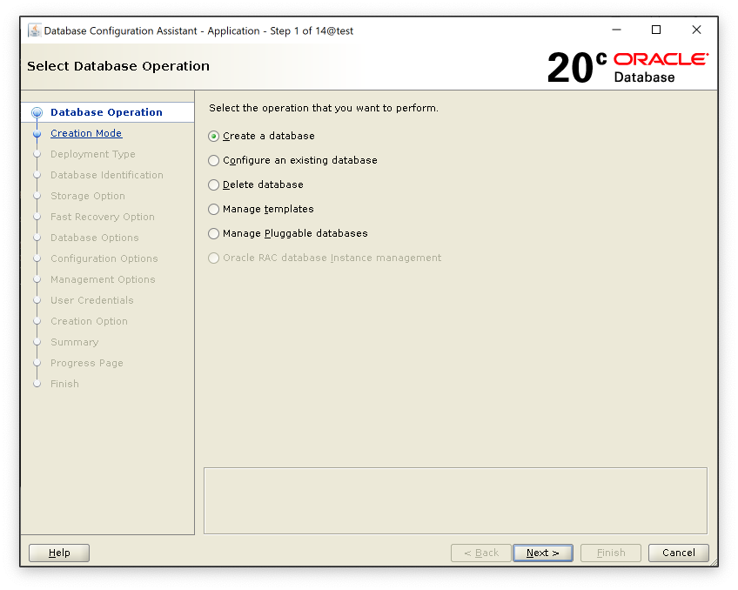
Task: Click the Progress Page step
Action: (x=87, y=363)
